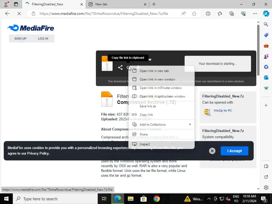
Task: Select Copy link in context menu
Action: tap(161, 115)
